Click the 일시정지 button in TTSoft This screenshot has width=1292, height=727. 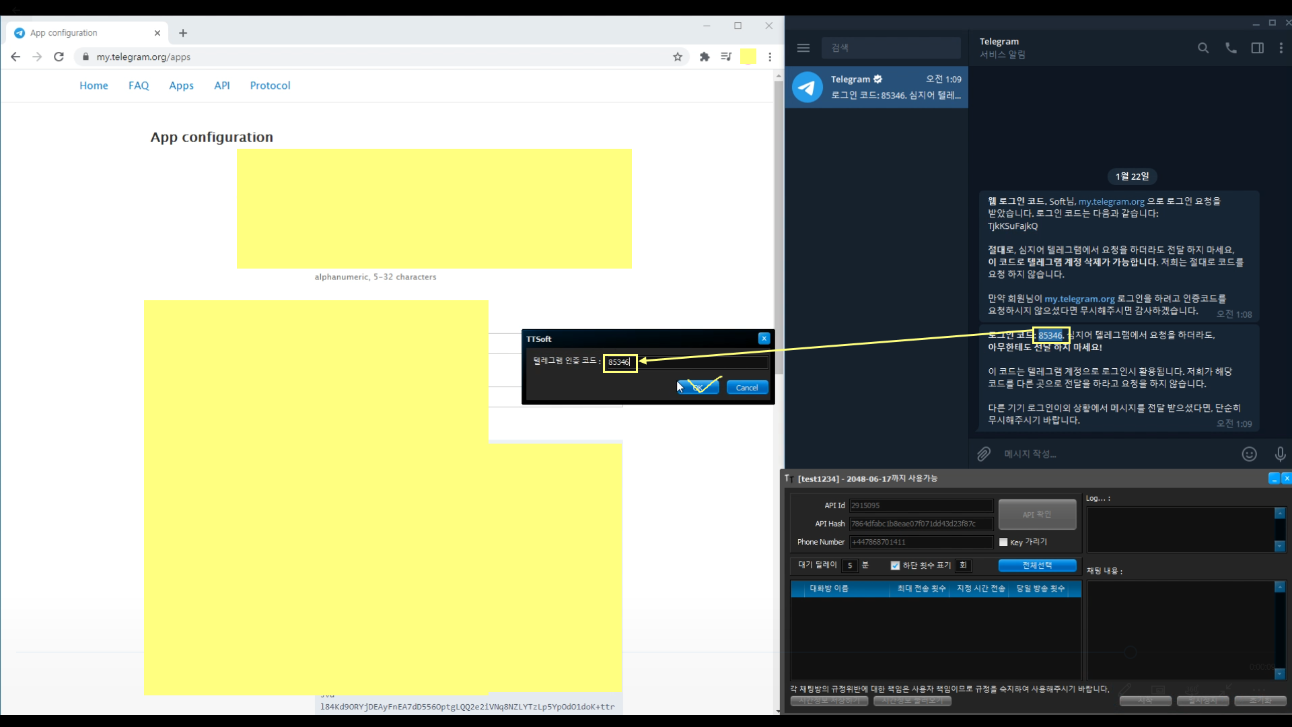[x=1203, y=701]
